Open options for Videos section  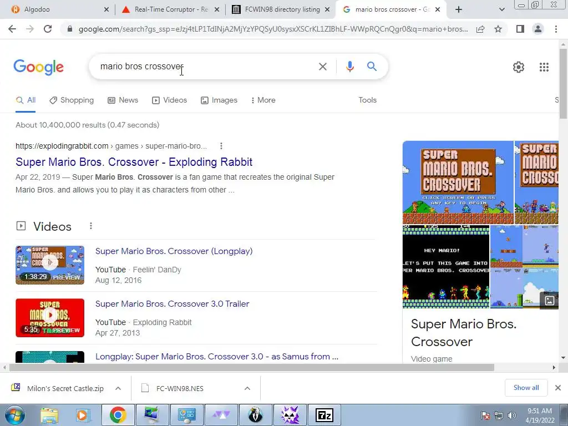point(91,226)
